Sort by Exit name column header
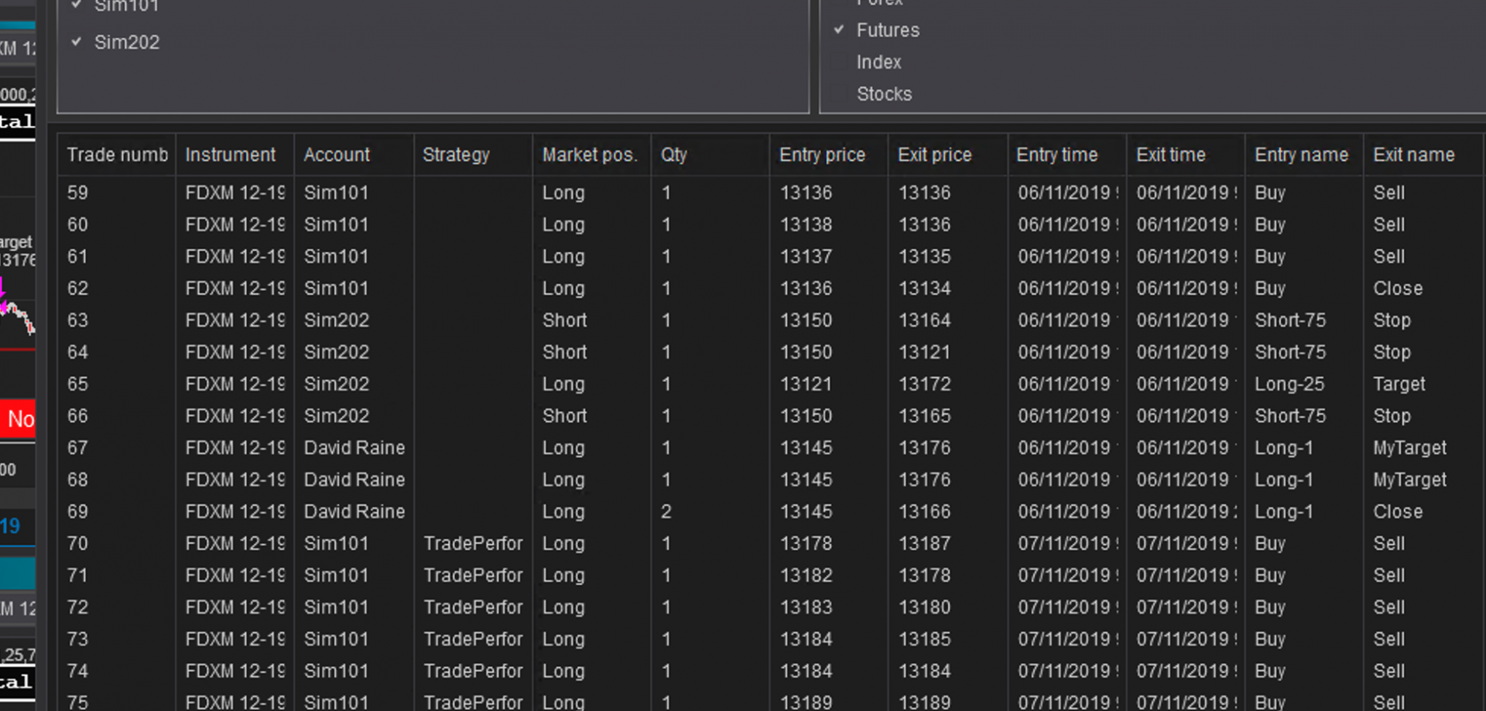This screenshot has height=711, width=1486. (1424, 155)
